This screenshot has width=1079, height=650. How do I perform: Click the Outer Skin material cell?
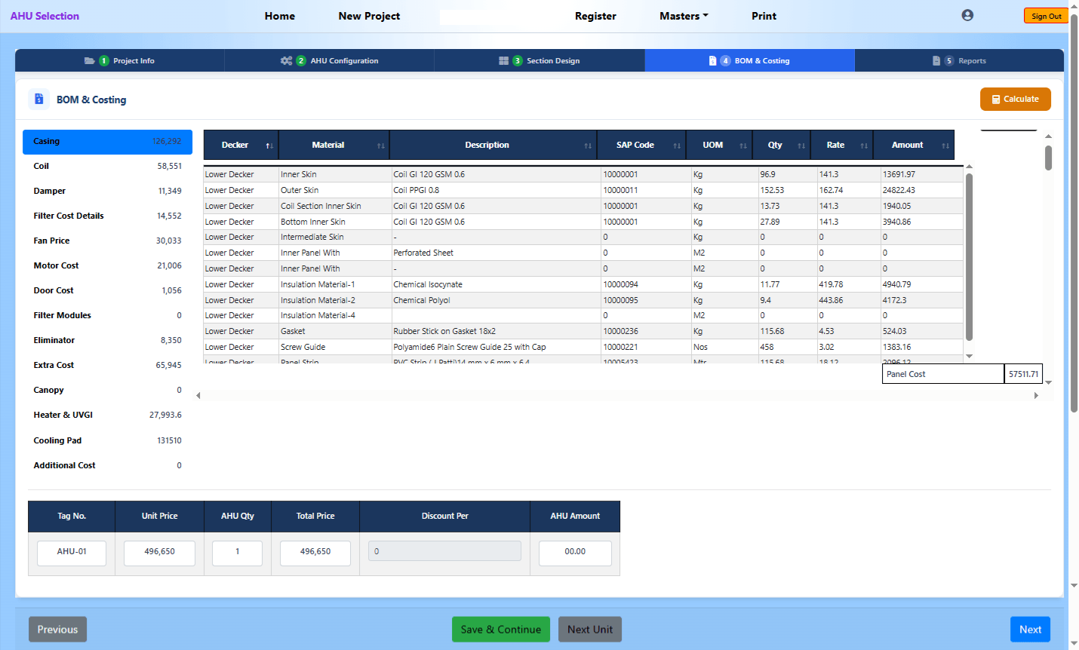point(335,191)
